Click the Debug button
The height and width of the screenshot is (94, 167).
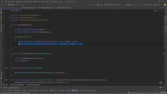(157, 5)
